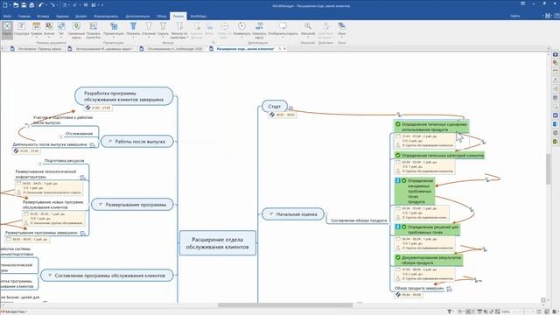Click the New document icon in quick access toolbar
The image size is (560, 315).
5,5
